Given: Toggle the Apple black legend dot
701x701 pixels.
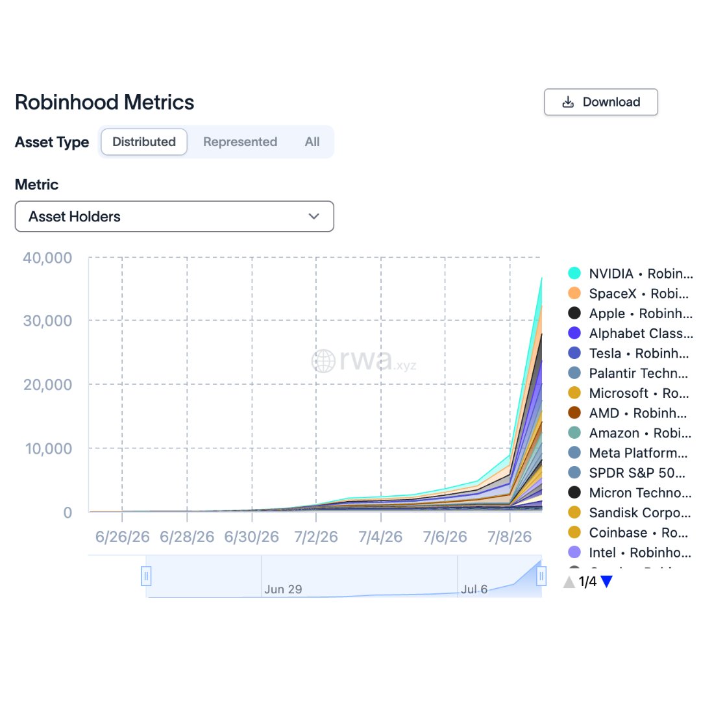Looking at the screenshot, I should 574,313.
